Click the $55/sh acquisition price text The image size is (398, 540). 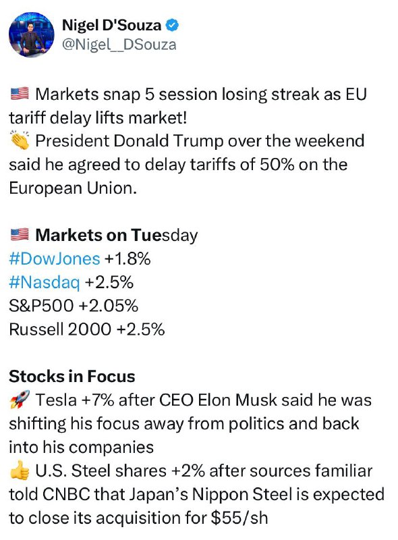coord(239,518)
